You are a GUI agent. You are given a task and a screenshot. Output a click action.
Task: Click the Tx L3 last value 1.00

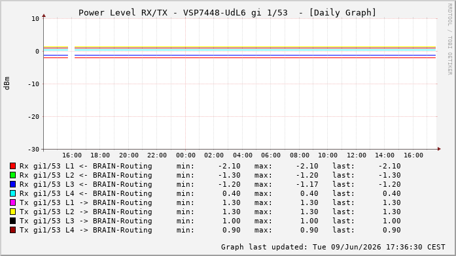click(392, 221)
